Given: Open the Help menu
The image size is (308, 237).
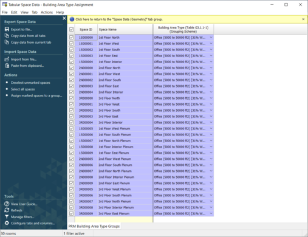Looking at the screenshot, I should pyautogui.click(x=60, y=12).
